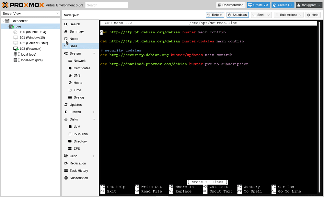Click the nano title /etc/apt/sources.list
This screenshot has width=324, height=197.
[213, 23]
